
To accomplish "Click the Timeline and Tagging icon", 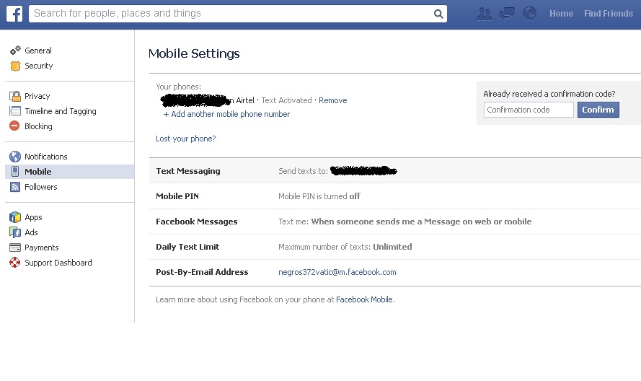I will click(x=15, y=111).
